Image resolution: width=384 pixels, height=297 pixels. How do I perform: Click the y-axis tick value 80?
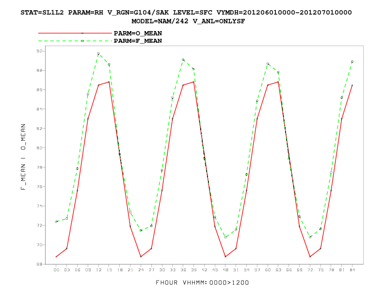[39, 148]
